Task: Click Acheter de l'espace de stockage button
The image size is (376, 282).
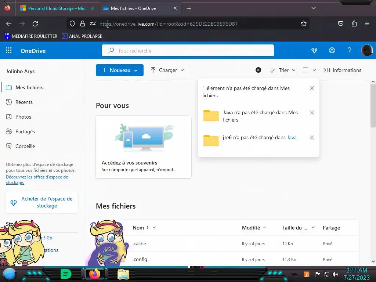Action: click(42, 202)
